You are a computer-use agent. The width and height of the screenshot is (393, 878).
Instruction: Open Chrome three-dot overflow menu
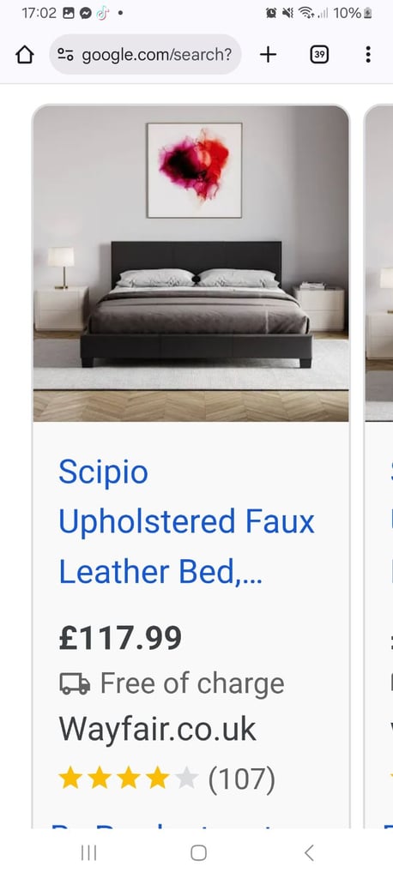pyautogui.click(x=368, y=54)
